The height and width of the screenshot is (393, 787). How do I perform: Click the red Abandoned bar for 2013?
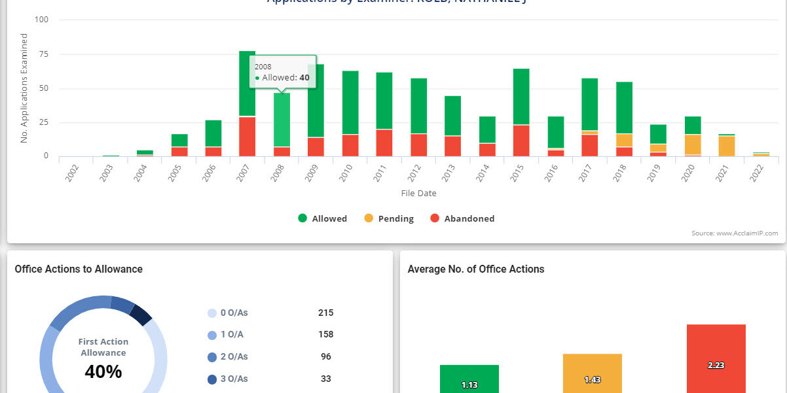click(453, 146)
